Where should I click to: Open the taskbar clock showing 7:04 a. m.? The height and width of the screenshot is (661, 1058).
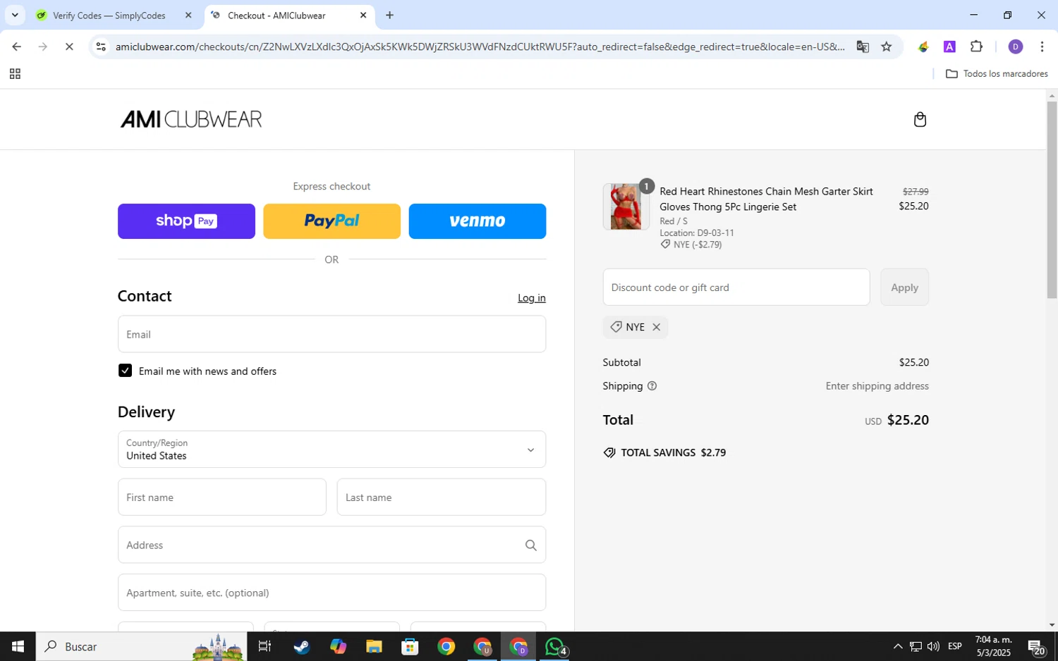pyautogui.click(x=993, y=646)
